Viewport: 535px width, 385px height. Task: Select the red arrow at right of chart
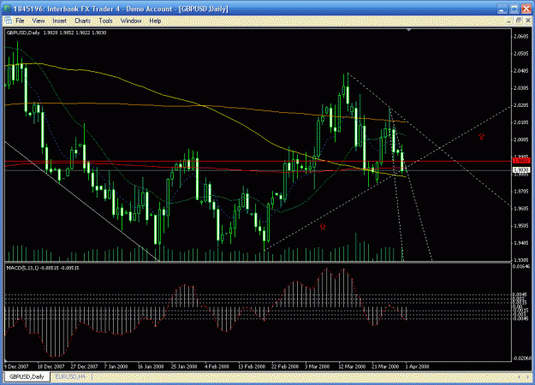[x=481, y=136]
